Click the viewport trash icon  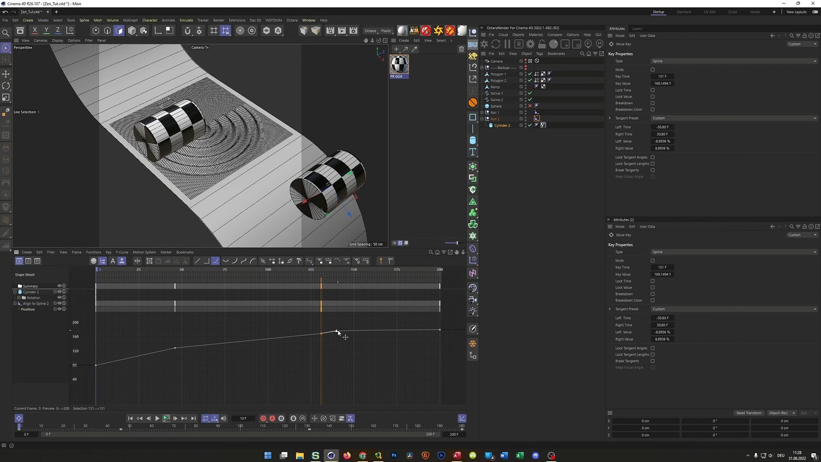tap(461, 49)
